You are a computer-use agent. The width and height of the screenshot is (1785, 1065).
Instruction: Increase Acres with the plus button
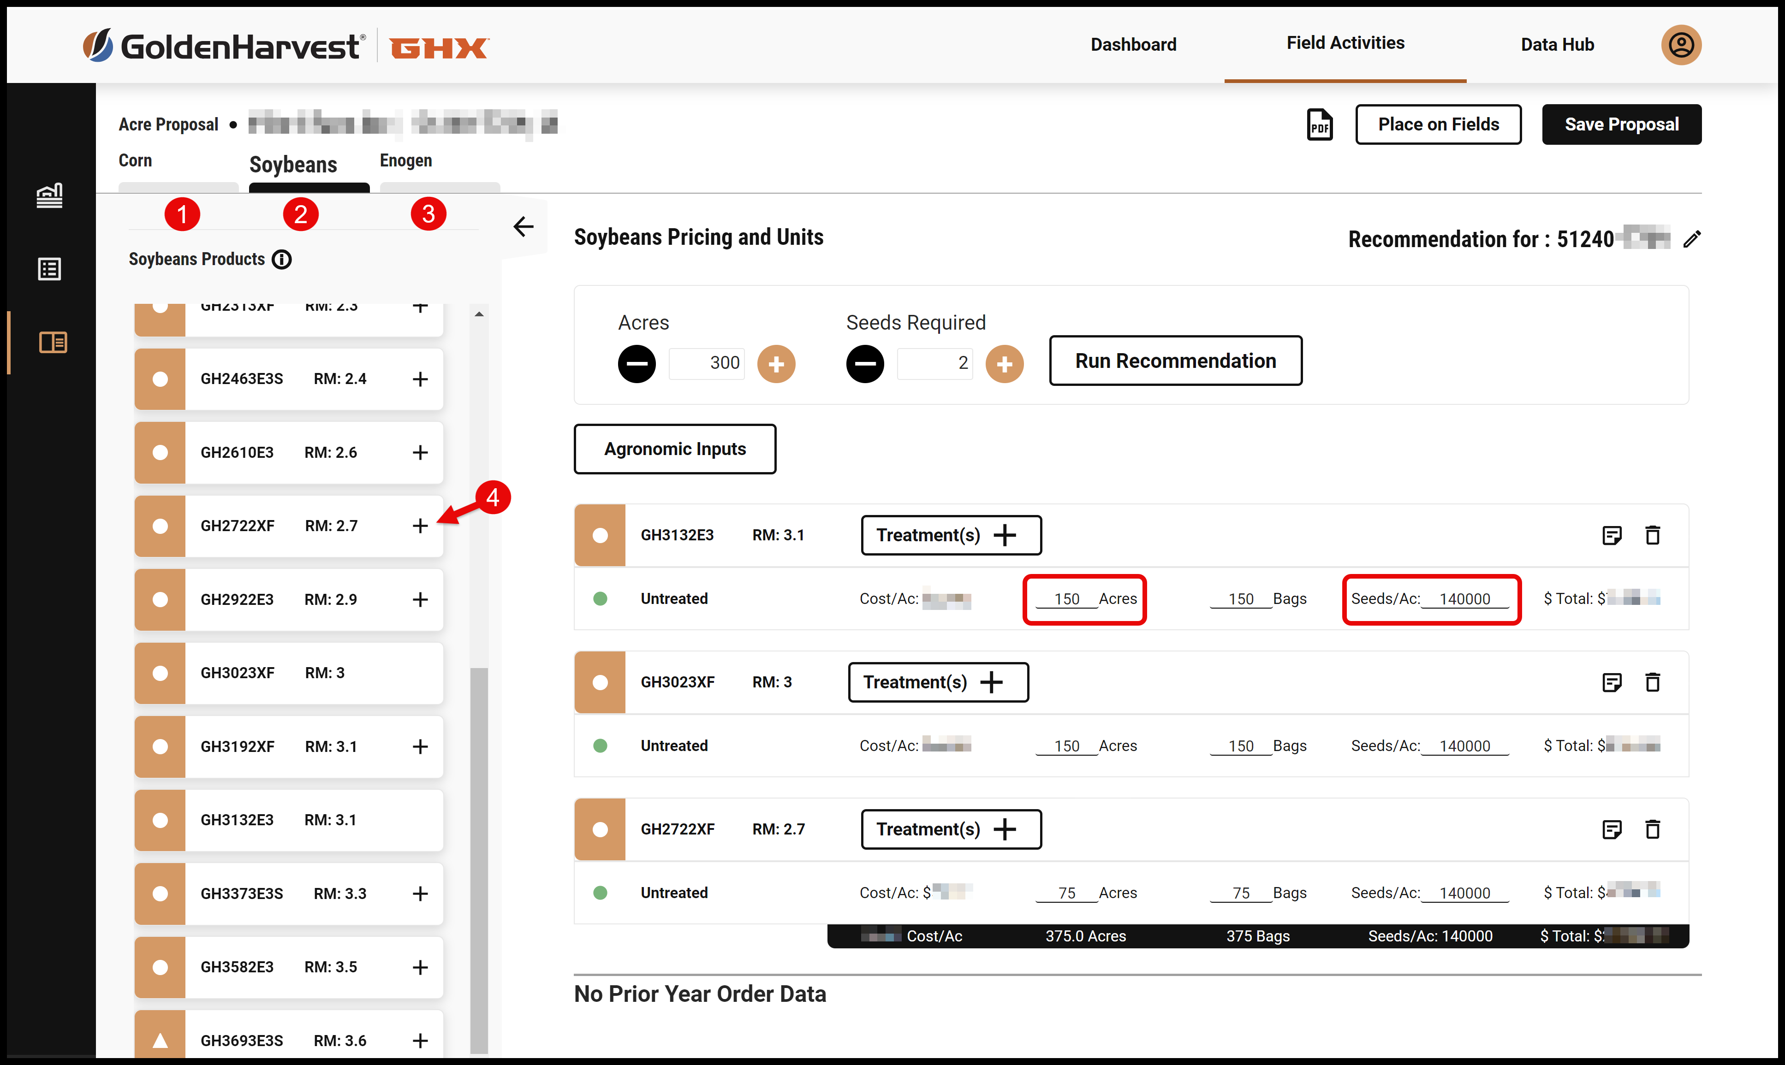coord(777,364)
